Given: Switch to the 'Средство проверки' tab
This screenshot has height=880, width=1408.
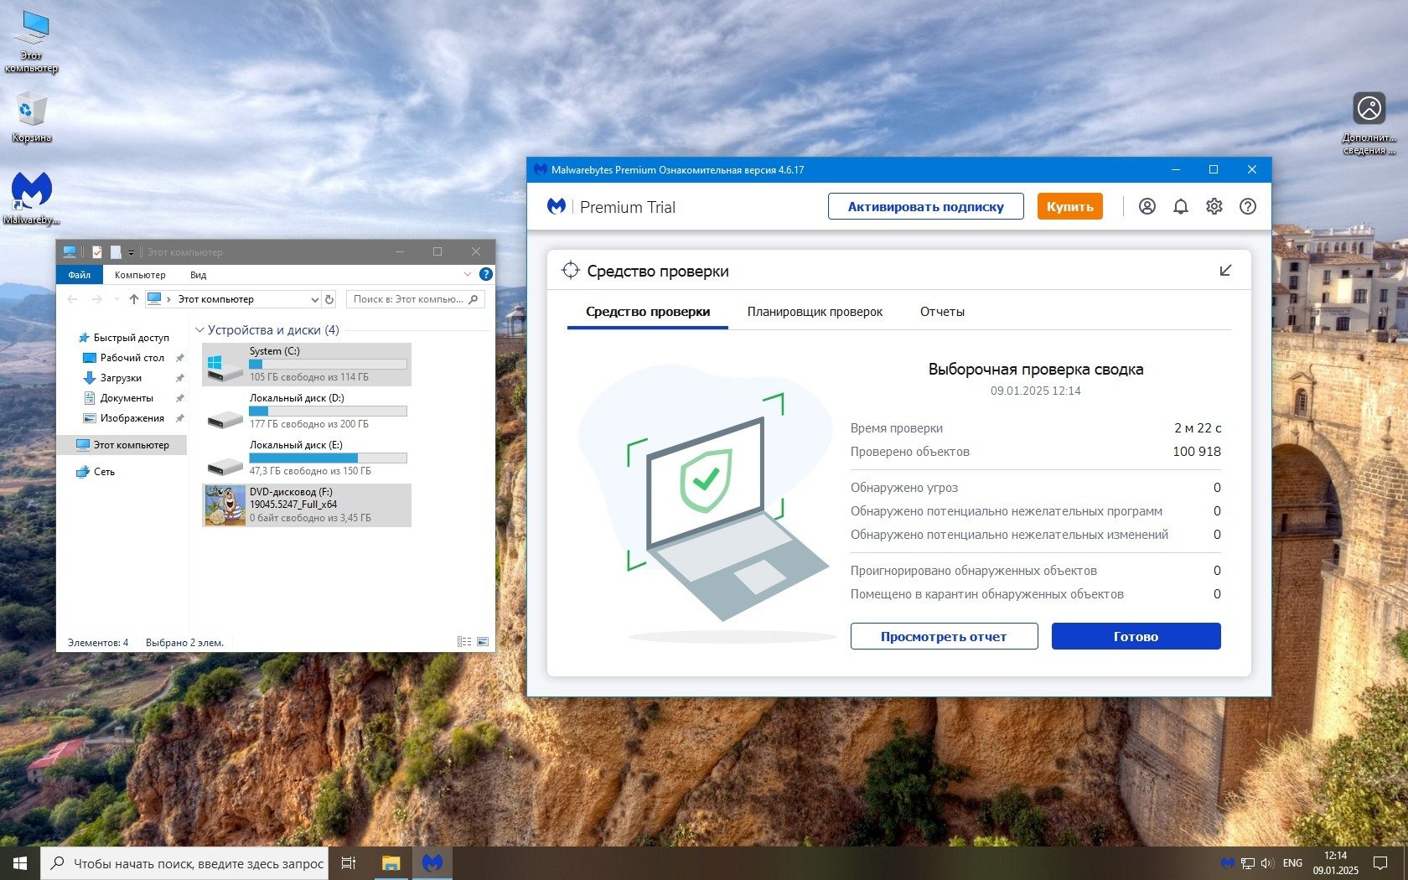Looking at the screenshot, I should (648, 312).
